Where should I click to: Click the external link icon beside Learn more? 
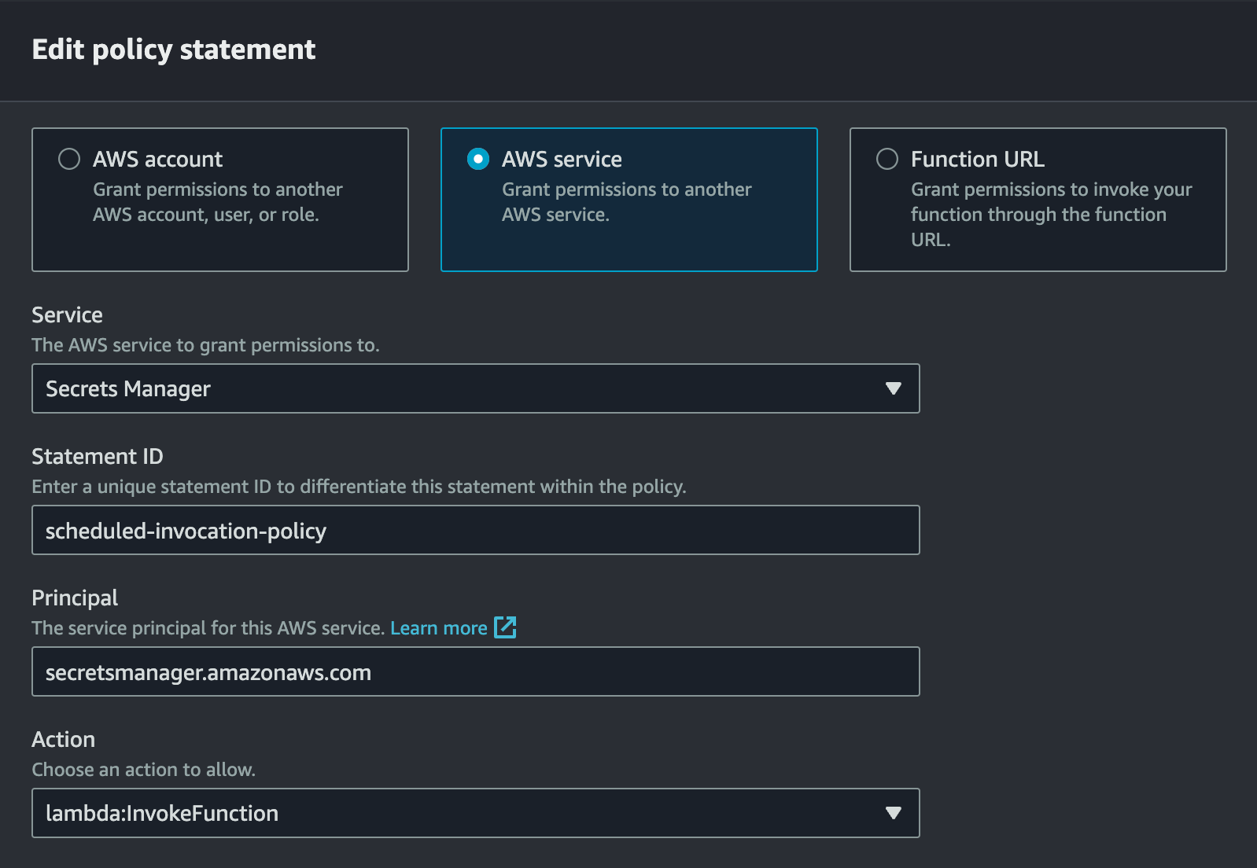click(x=505, y=627)
